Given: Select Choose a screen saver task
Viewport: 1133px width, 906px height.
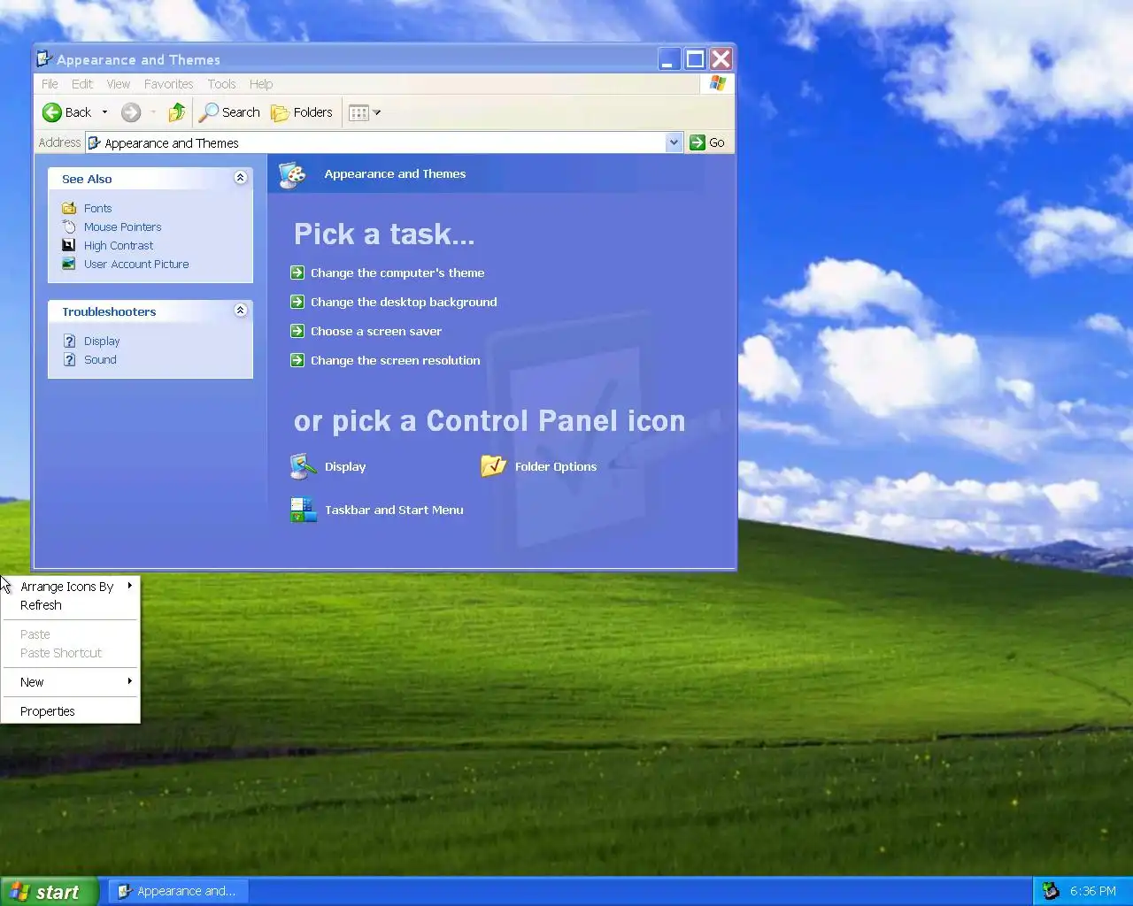Looking at the screenshot, I should point(376,331).
